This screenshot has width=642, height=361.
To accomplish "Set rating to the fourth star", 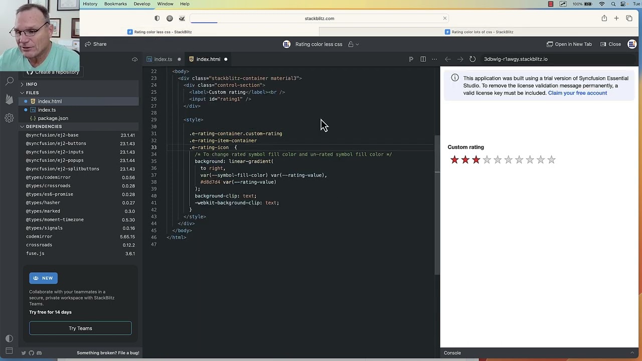I will coord(487,160).
